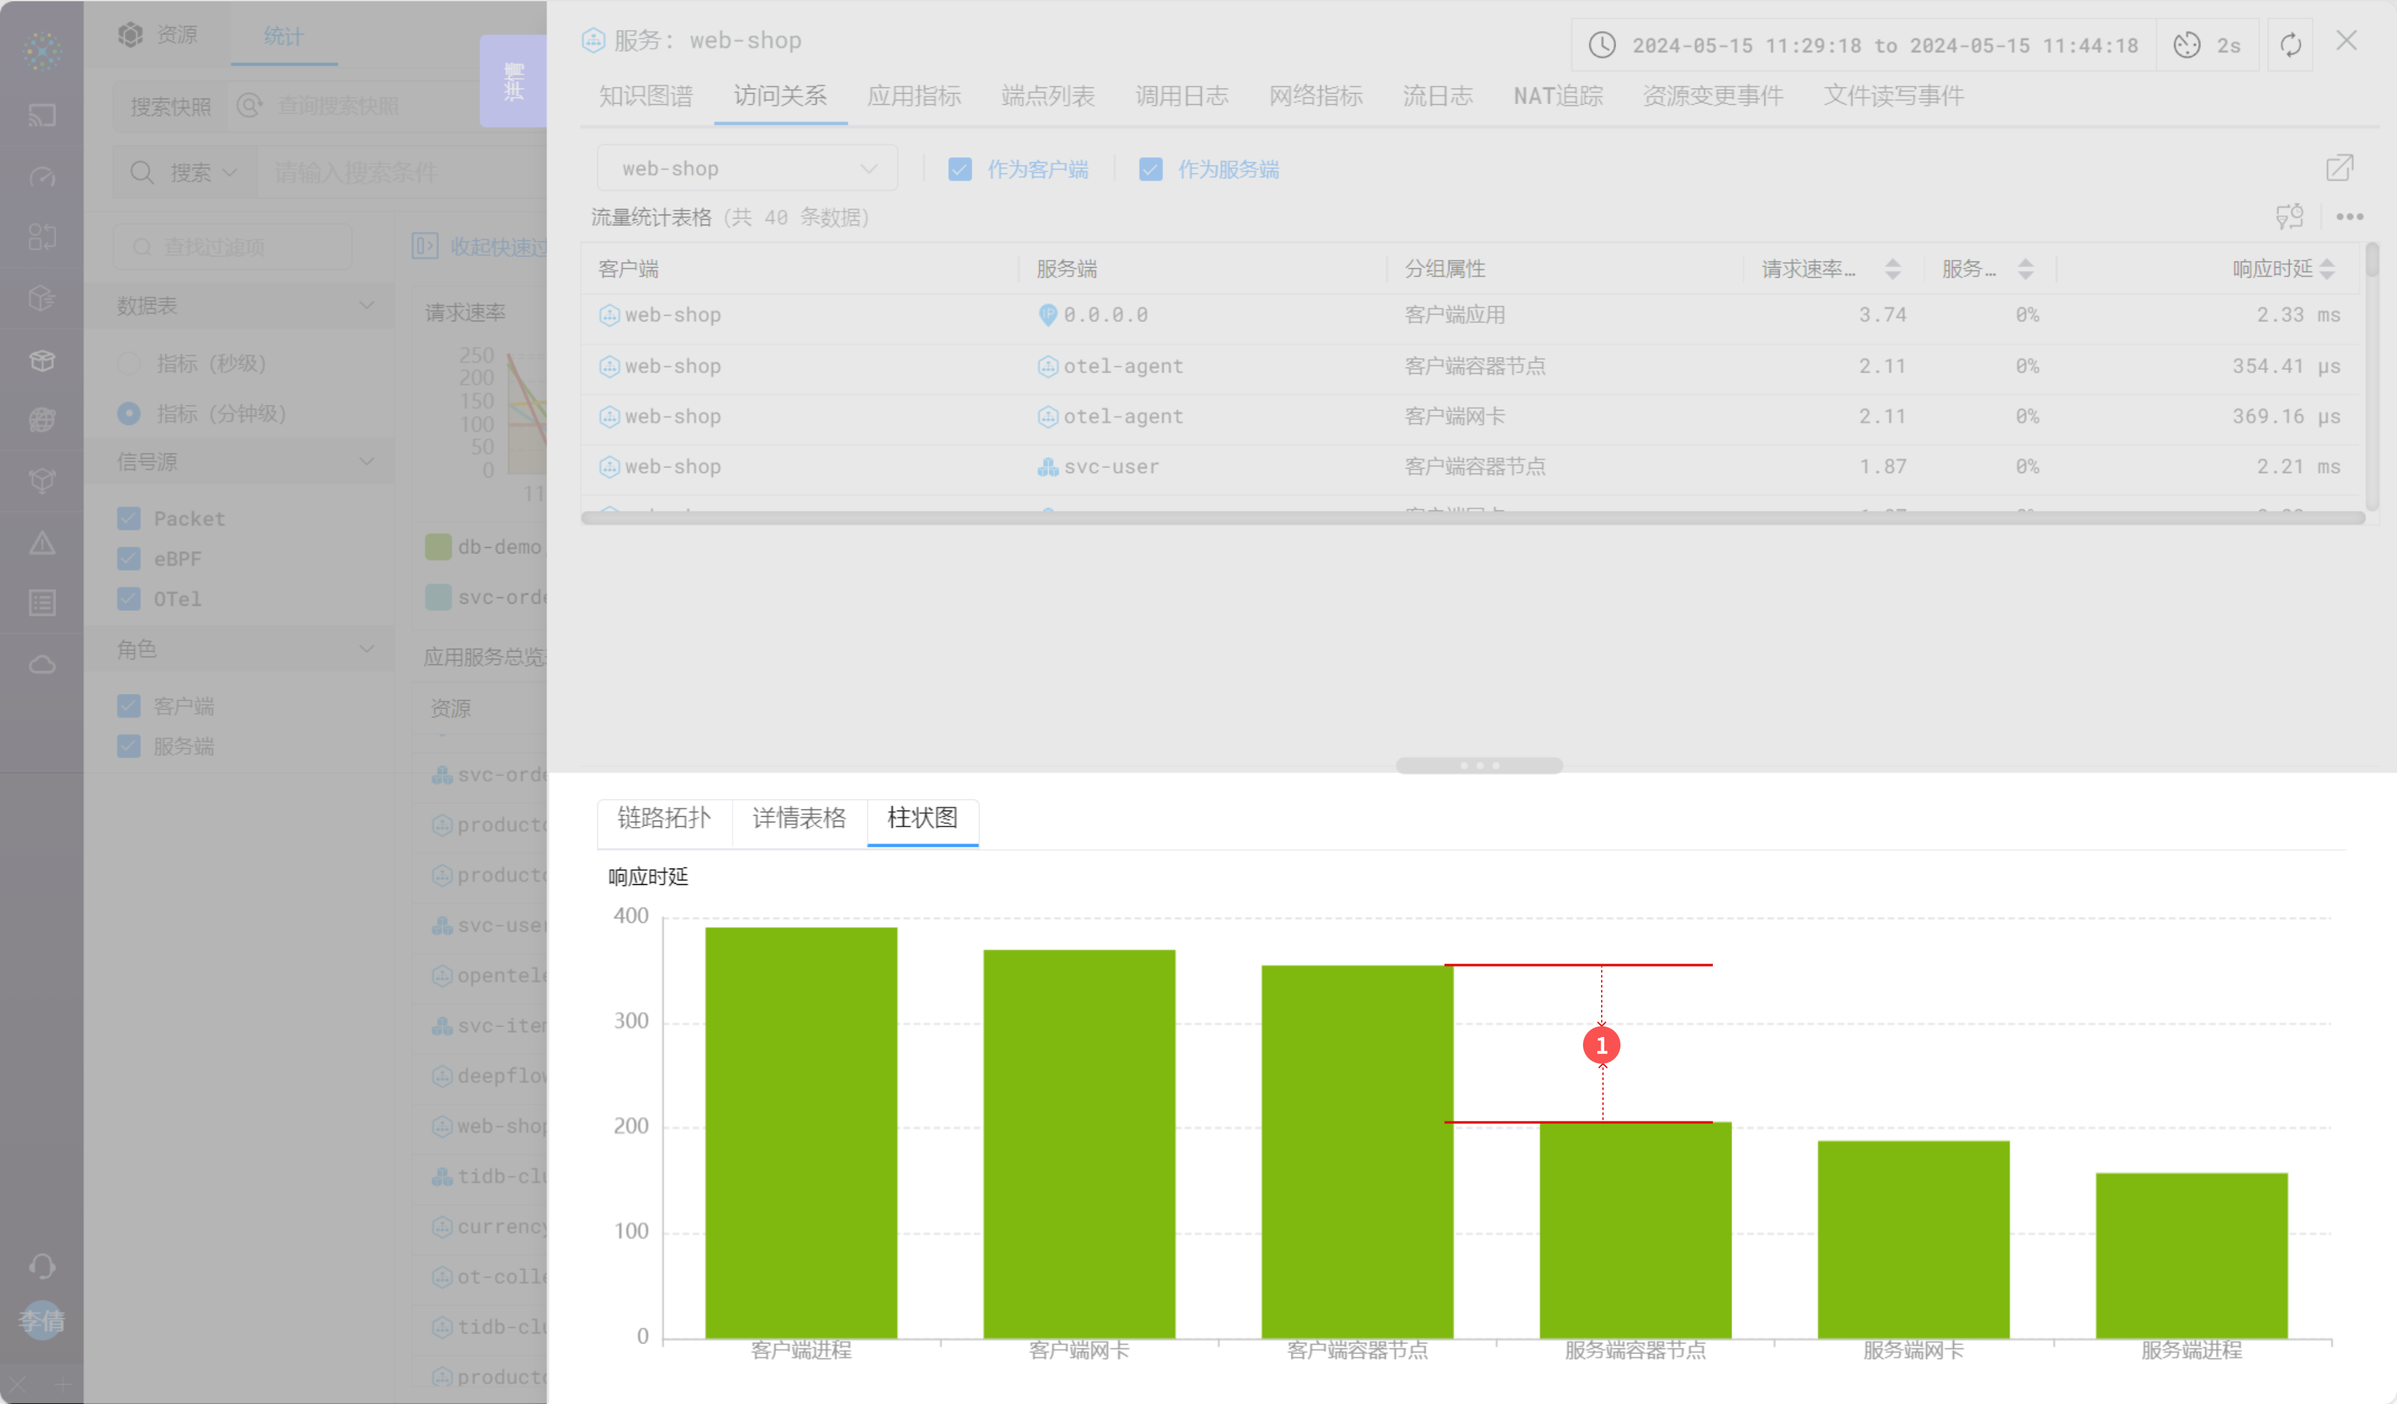Click the three-dot more options icon
Viewport: 2397px width, 1404px height.
(x=2348, y=218)
